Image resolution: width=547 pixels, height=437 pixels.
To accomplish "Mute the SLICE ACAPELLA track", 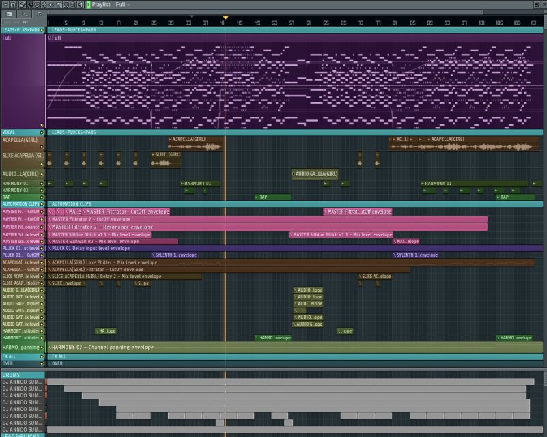I will (42, 165).
